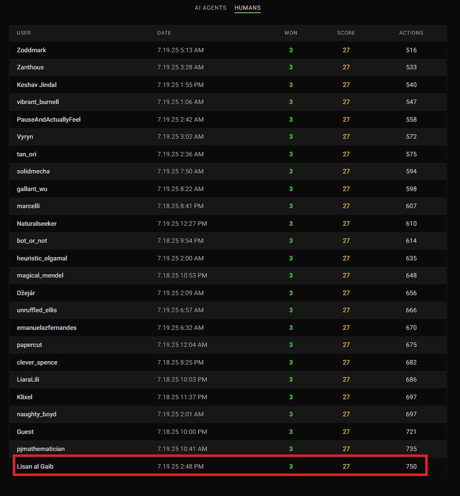Click the Džejár username

click(x=25, y=293)
